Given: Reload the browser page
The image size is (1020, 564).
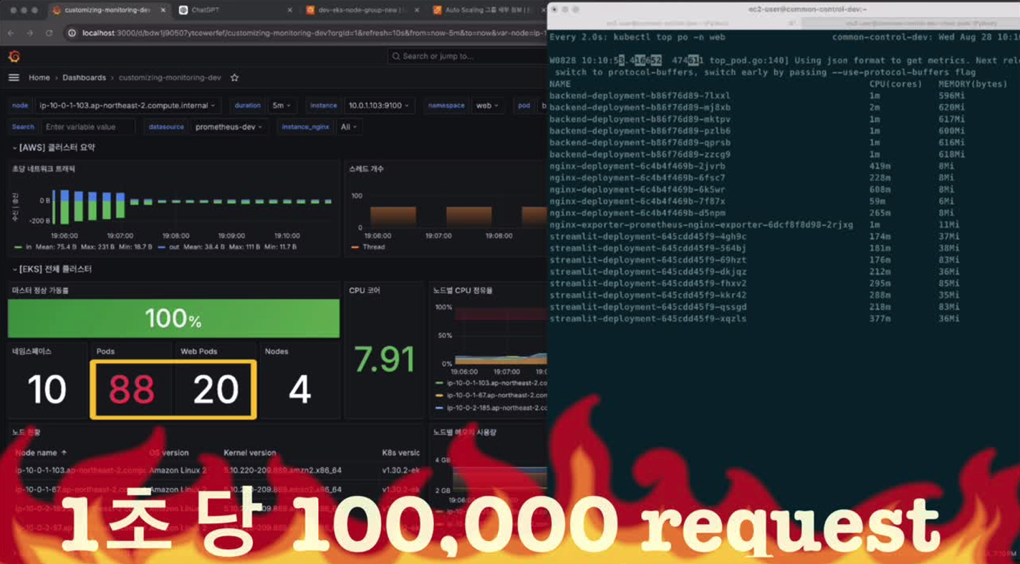Looking at the screenshot, I should point(49,33).
